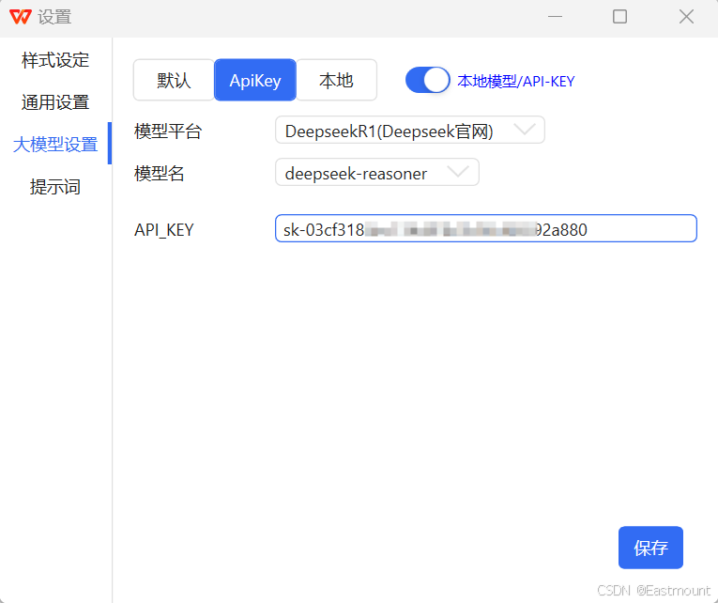
Task: Switch to the 默认 tab
Action: click(174, 80)
